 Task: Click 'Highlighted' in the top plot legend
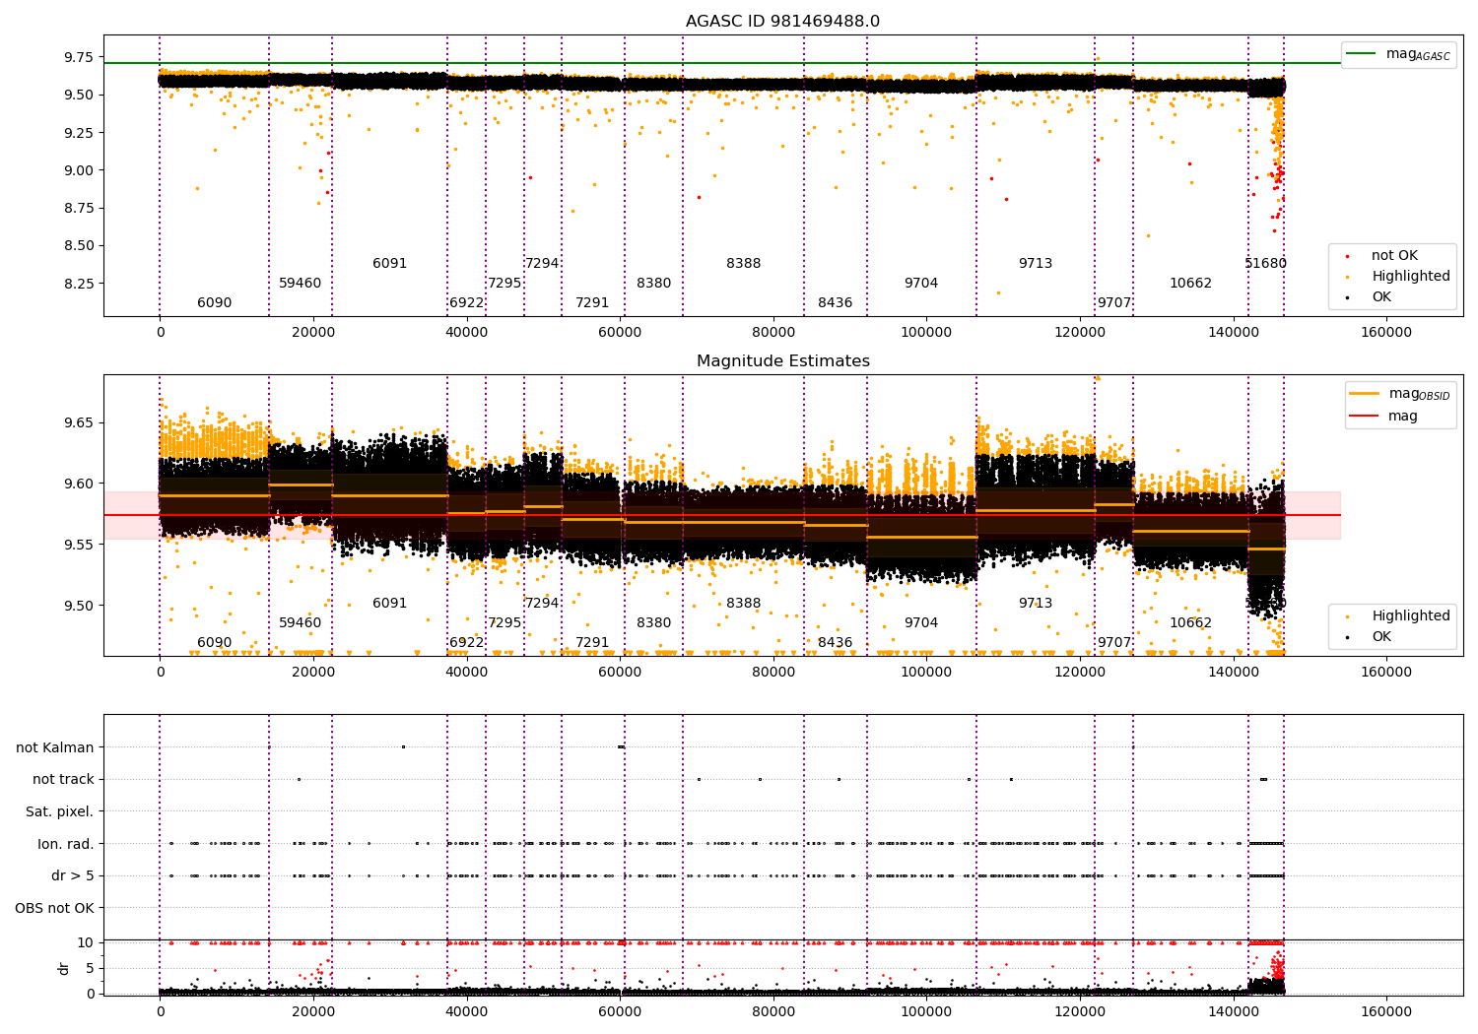(x=1411, y=277)
